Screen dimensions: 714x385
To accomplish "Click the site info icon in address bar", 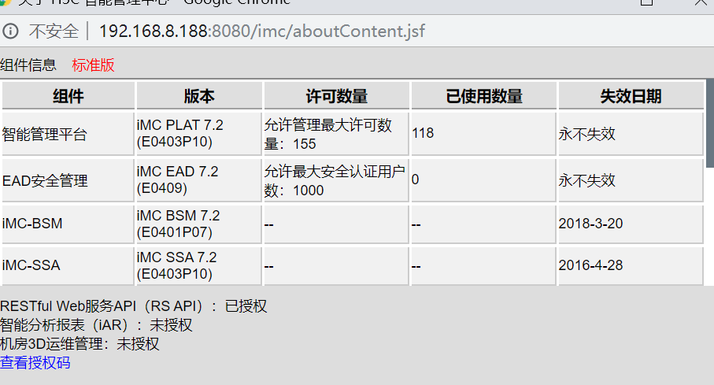I will 10,31.
